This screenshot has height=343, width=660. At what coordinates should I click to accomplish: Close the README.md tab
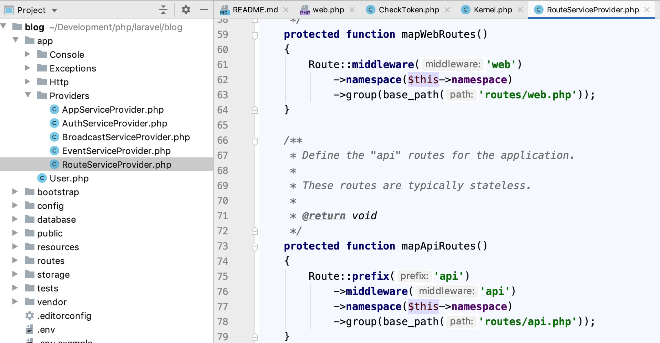(x=286, y=10)
